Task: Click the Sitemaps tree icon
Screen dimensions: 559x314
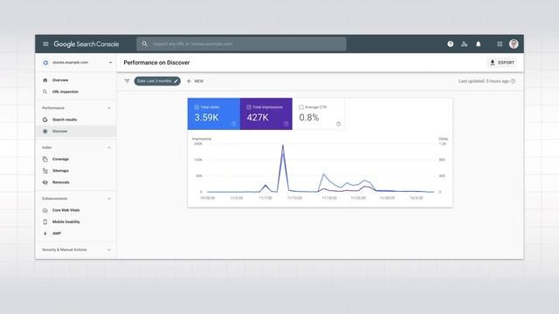Action: [45, 171]
